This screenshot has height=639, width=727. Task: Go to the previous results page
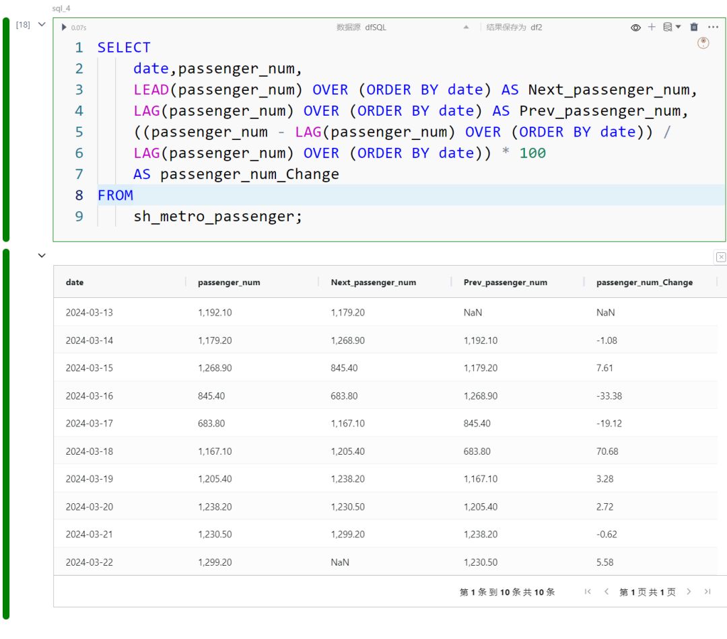pyautogui.click(x=606, y=592)
